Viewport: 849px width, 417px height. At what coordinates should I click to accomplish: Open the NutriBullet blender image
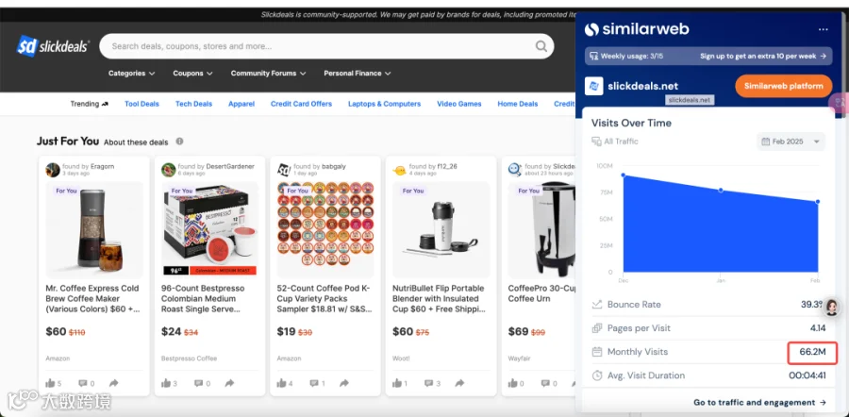point(441,229)
